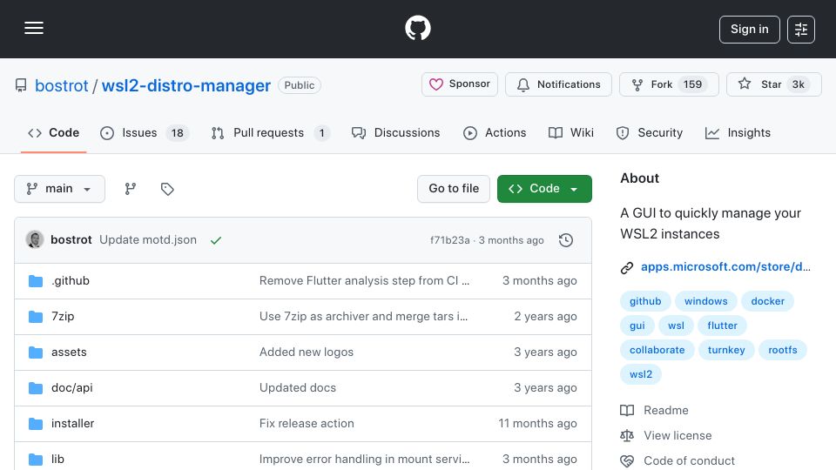Viewport: 836px width, 470px height.
Task: Expand the main branch dropdown
Action: 59,189
